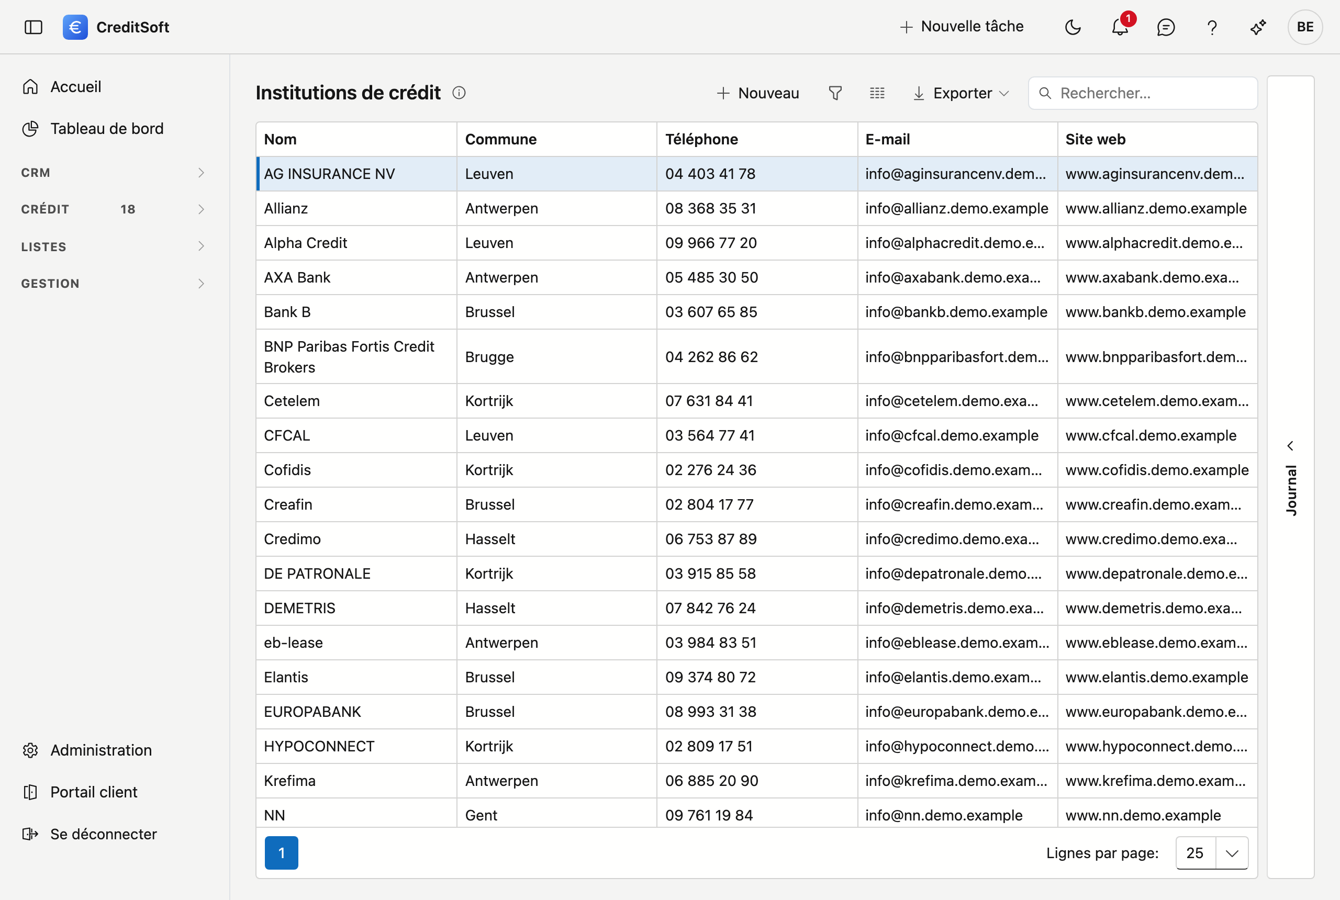Open the chat messages icon
Image resolution: width=1340 pixels, height=900 pixels.
[x=1166, y=27]
